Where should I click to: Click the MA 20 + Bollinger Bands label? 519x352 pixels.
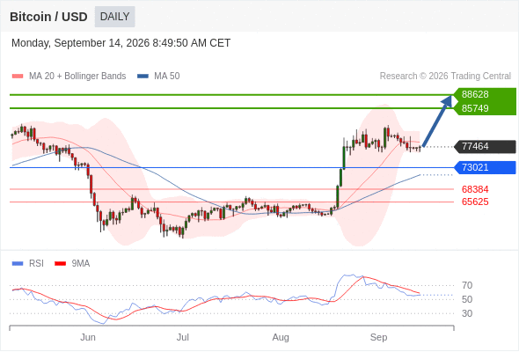pos(77,77)
